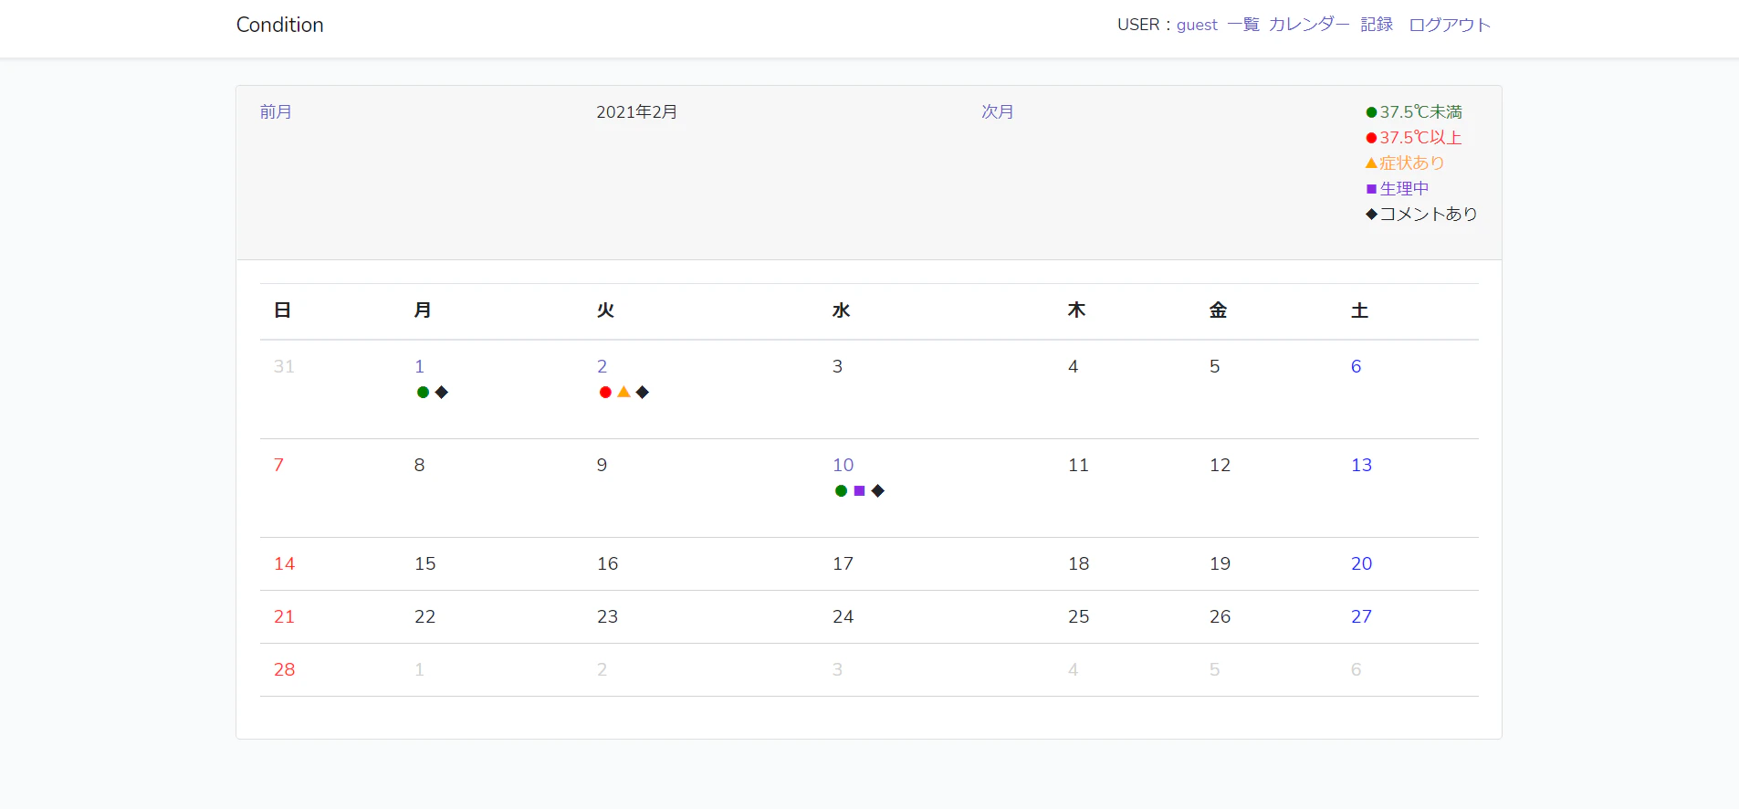The image size is (1739, 809).
Task: Select Sunday February 21 date
Action: click(285, 616)
